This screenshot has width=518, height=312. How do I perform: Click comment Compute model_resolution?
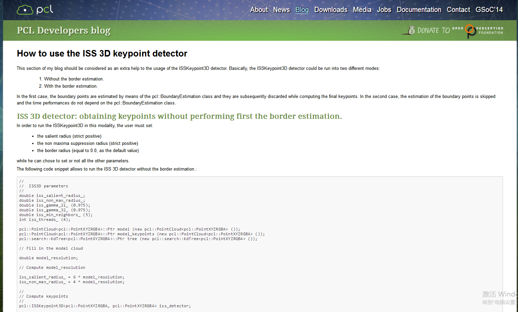pos(52,268)
